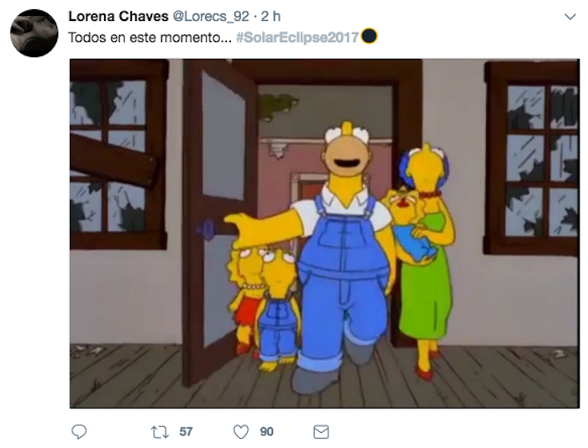Click the eclipse emoji after the hashtag
The image size is (588, 448).
(x=369, y=37)
